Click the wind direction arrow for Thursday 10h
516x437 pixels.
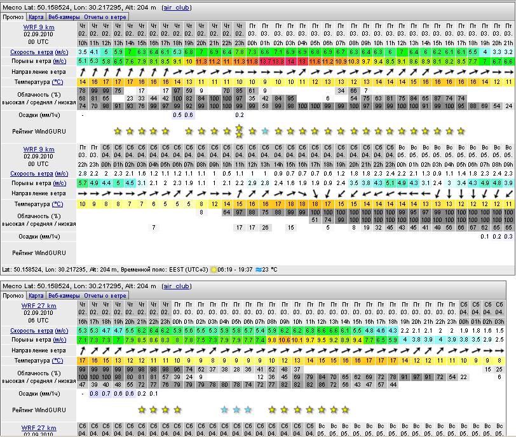(x=83, y=73)
